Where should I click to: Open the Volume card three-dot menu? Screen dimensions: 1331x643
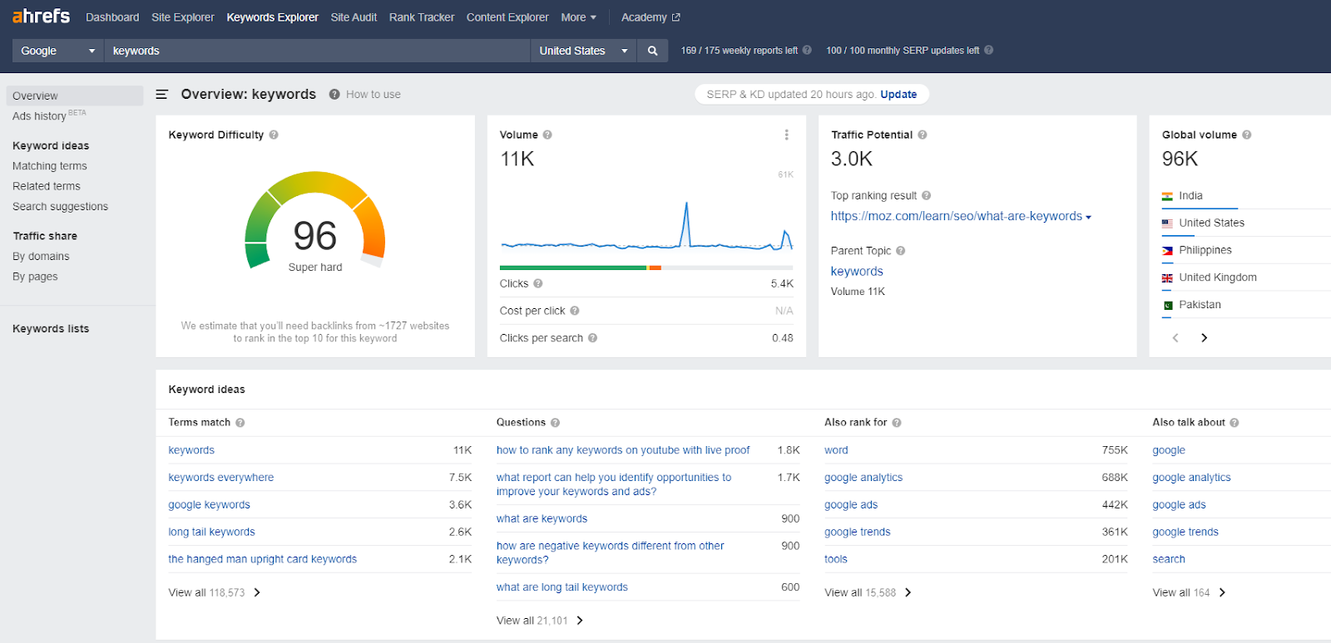786,135
